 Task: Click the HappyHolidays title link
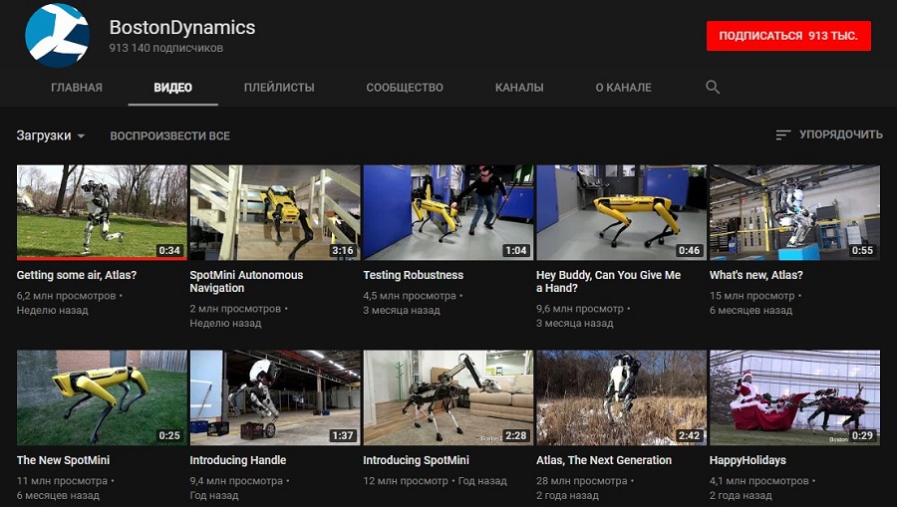[x=747, y=460]
